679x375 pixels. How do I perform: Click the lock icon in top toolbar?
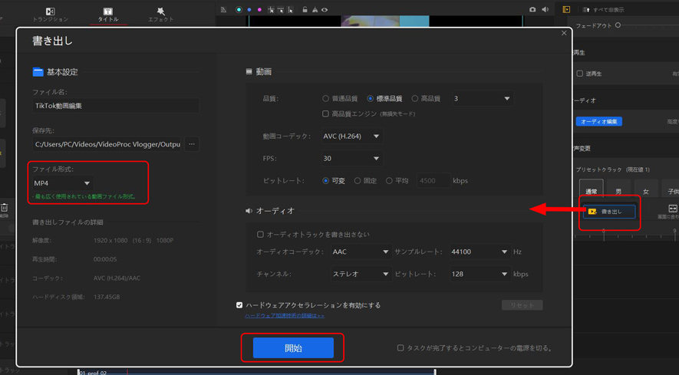coord(305,10)
